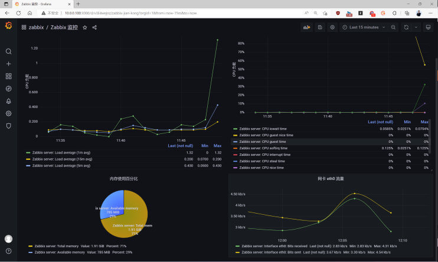Open the Help question mark icon
The height and width of the screenshot is (262, 438).
click(x=9, y=251)
